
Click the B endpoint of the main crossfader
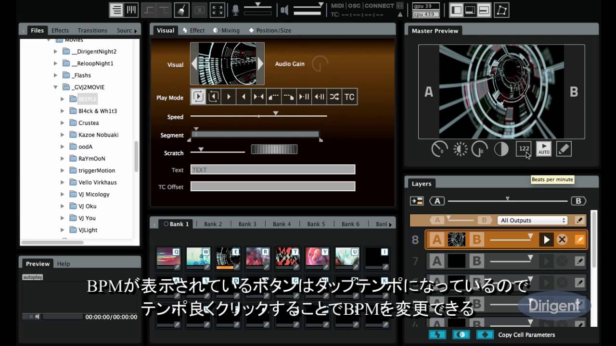[x=578, y=201]
